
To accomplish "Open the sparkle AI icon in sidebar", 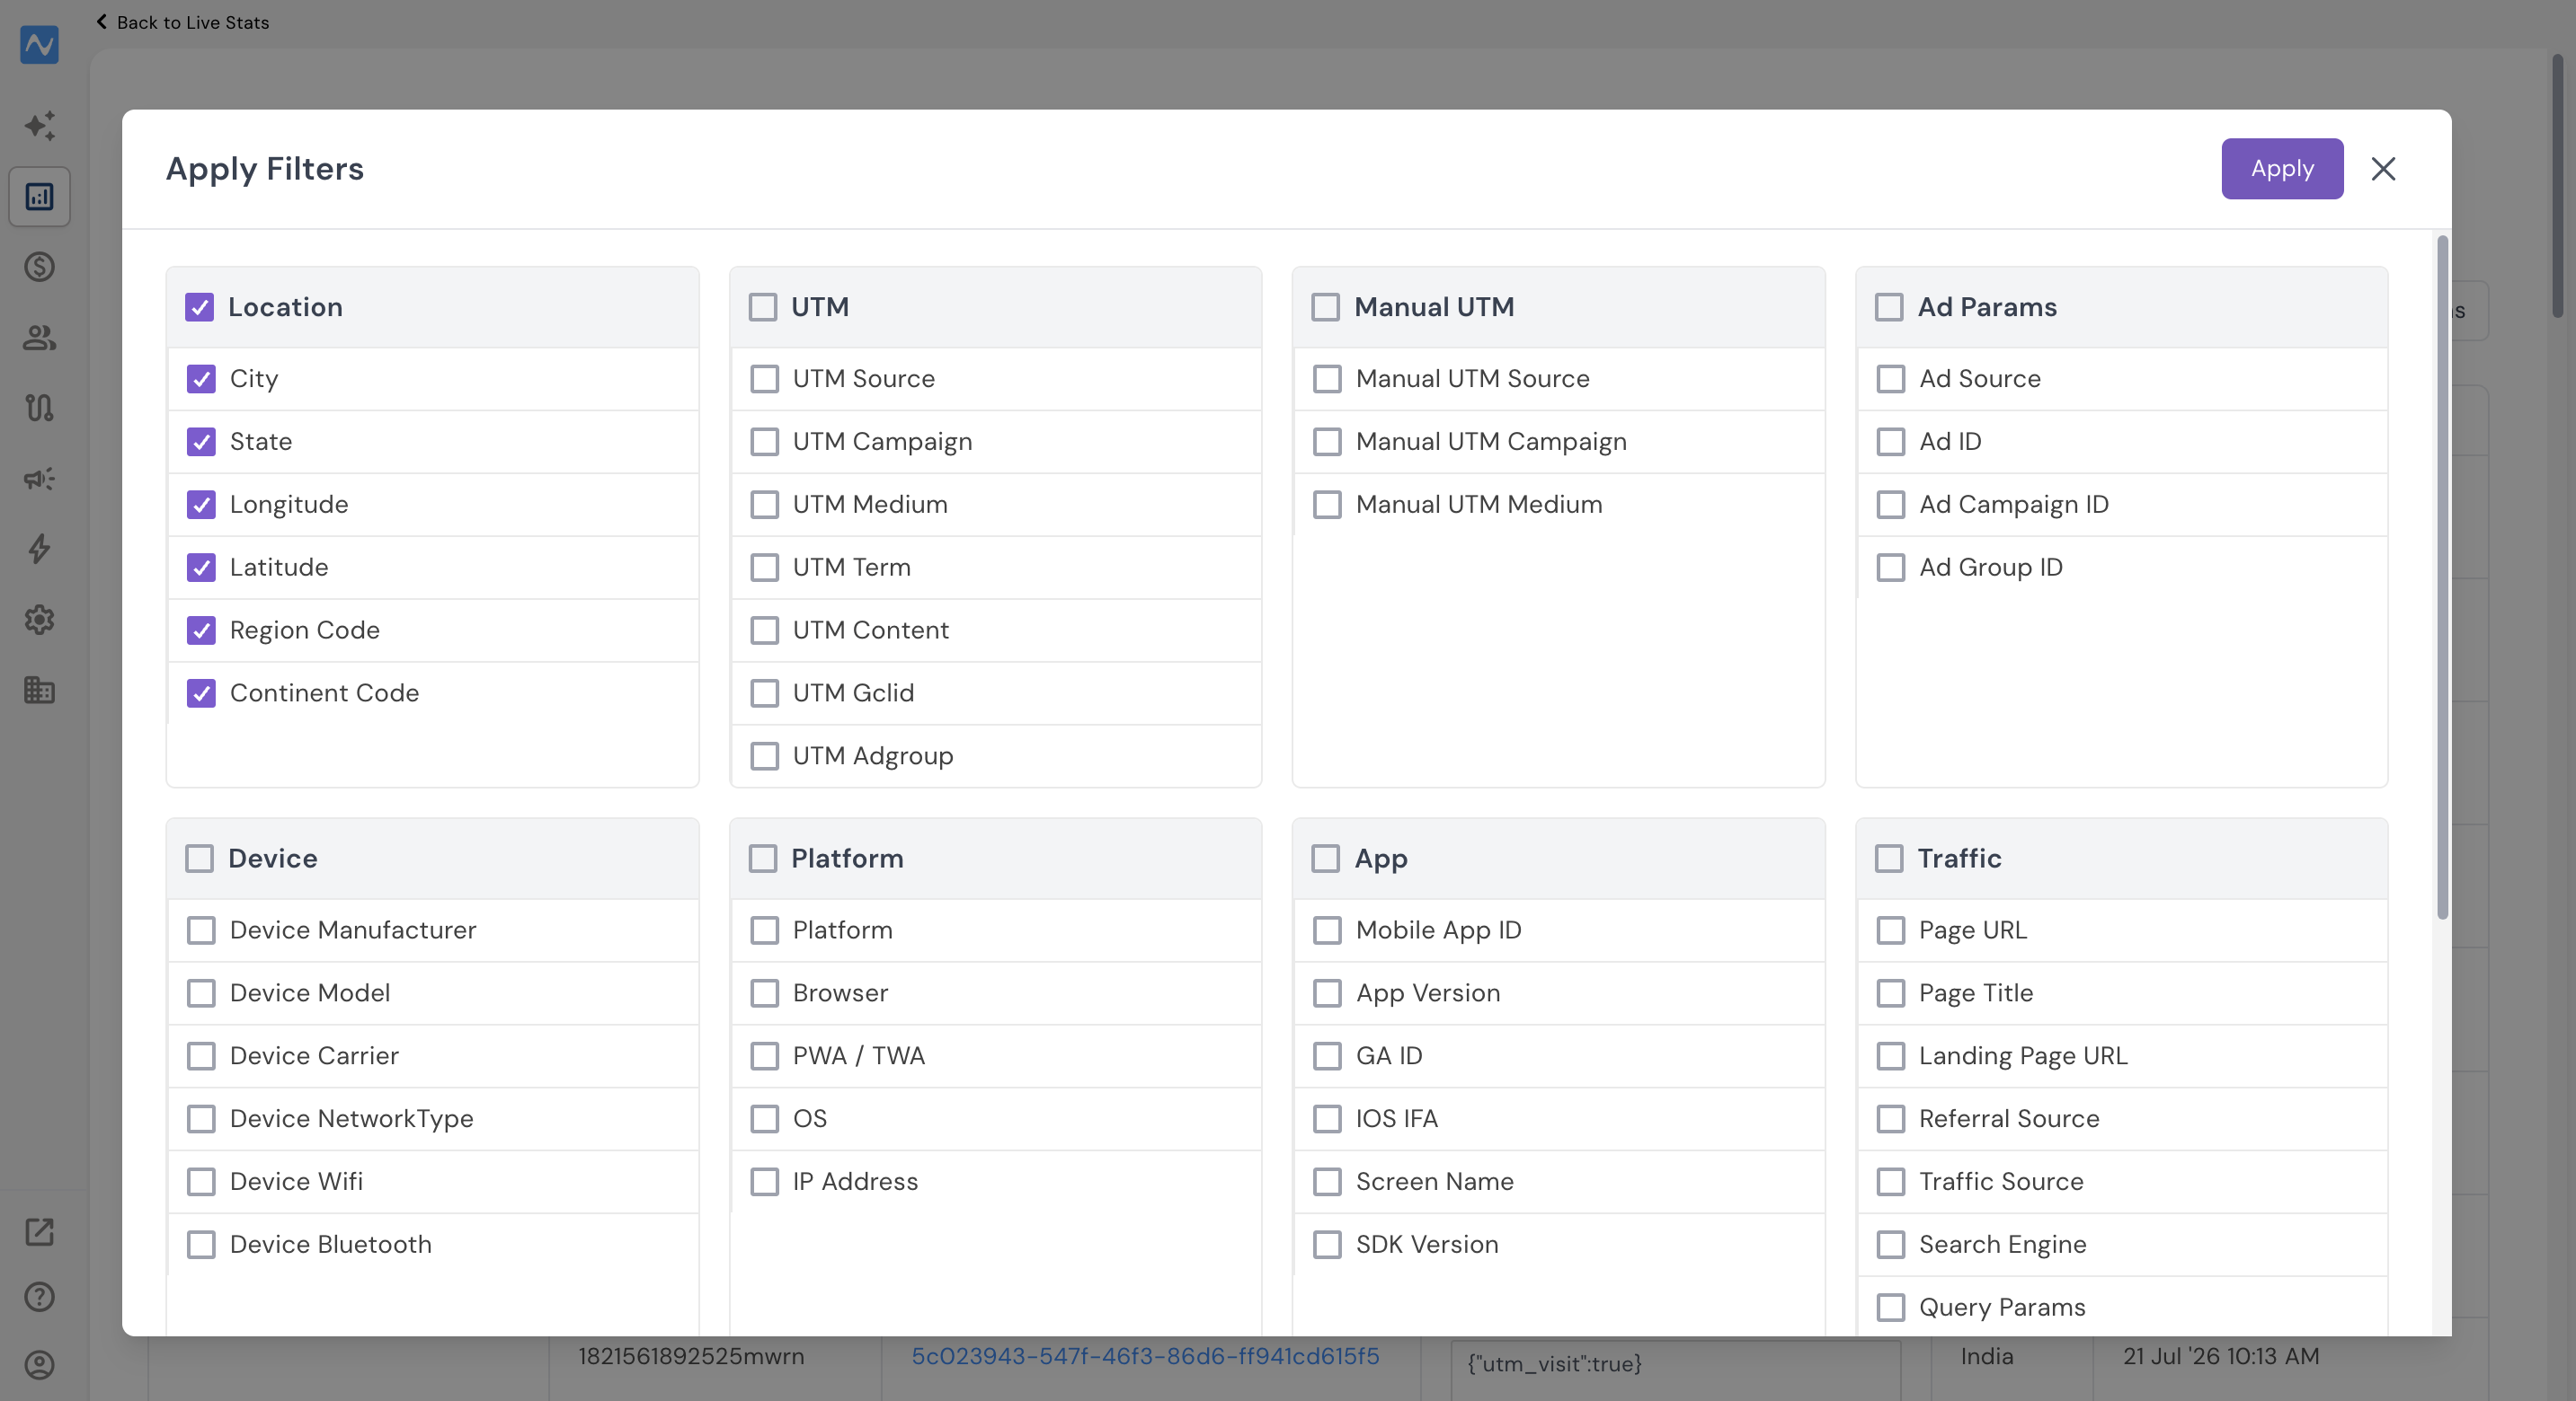I will pyautogui.click(x=39, y=126).
